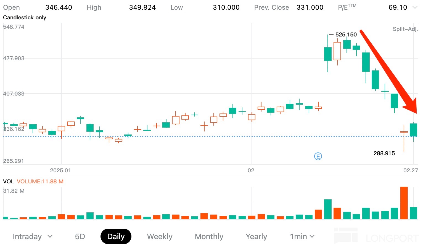Click the earnings 'E' marker icon
Viewport: 423px width, 248px height.
click(318, 157)
